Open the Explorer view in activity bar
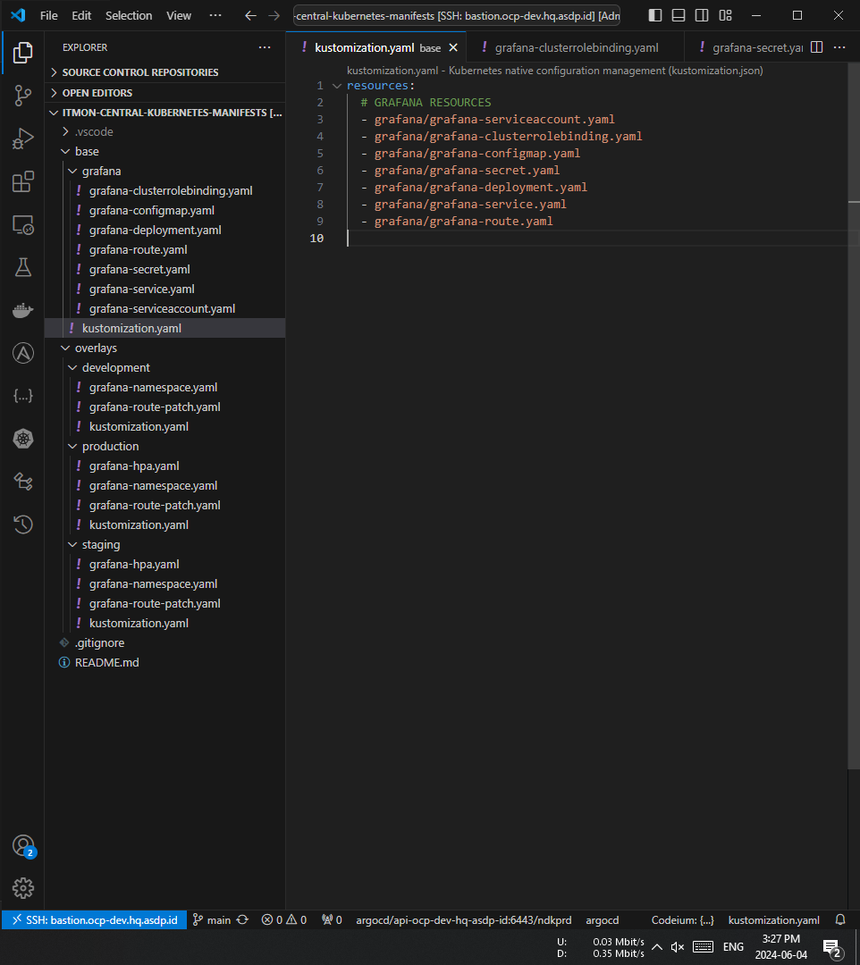860x965 pixels. coord(22,53)
